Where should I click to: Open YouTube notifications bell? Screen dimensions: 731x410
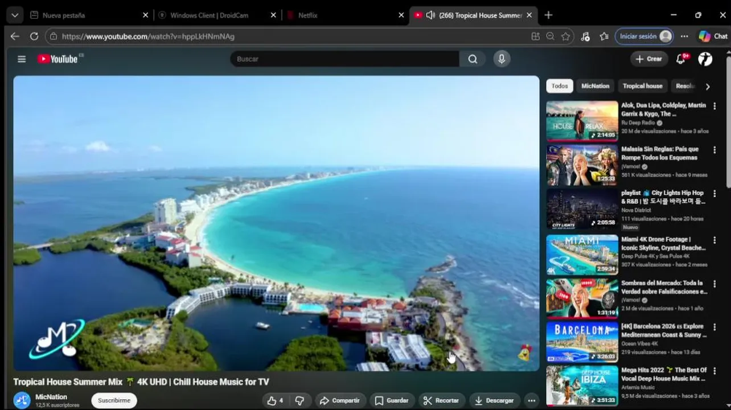coord(681,59)
